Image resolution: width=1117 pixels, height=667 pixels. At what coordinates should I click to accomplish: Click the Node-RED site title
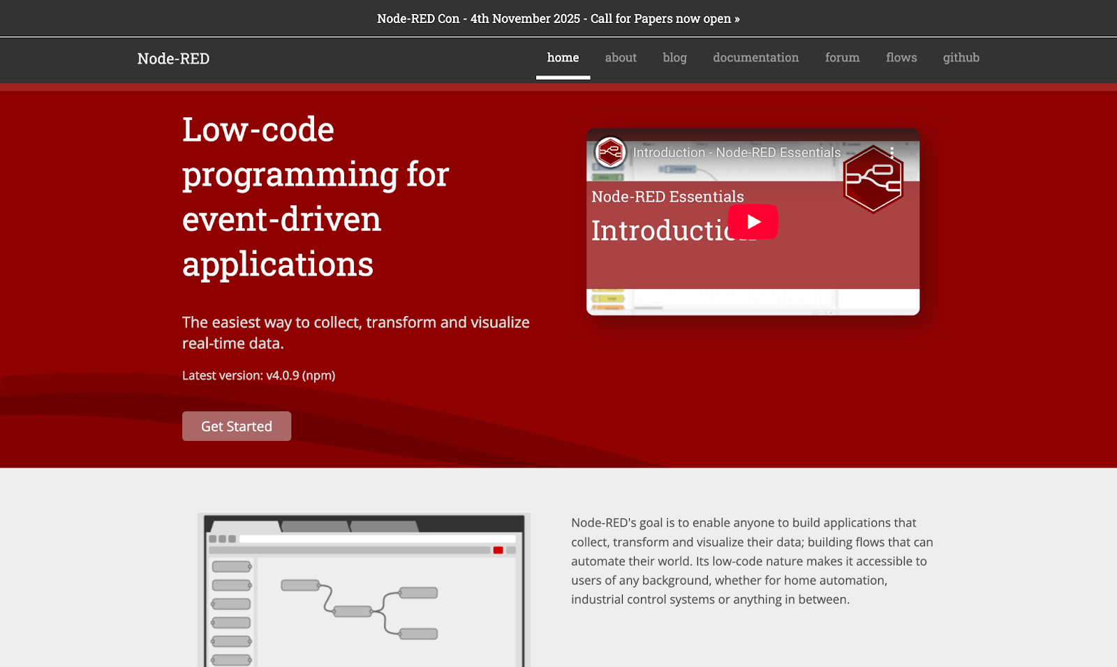pos(173,59)
